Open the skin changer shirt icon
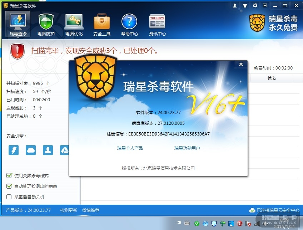The image size is (303, 230). tap(245, 6)
